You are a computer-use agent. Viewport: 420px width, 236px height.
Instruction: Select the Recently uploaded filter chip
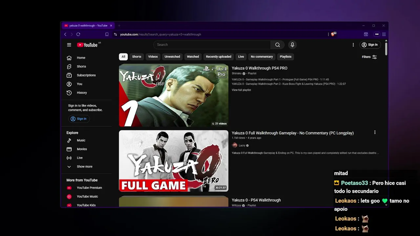(x=219, y=57)
